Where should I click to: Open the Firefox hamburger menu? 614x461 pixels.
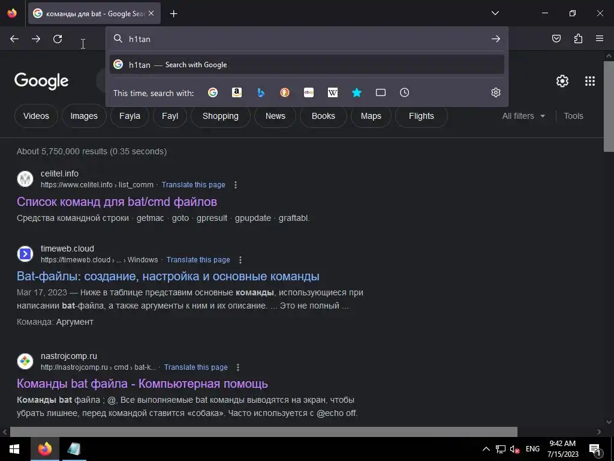click(600, 38)
